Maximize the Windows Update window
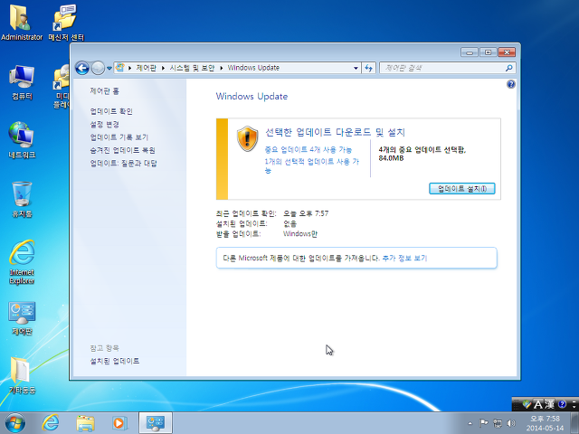 488,52
